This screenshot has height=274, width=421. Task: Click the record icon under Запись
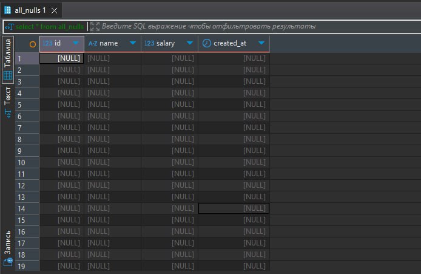coord(8,262)
